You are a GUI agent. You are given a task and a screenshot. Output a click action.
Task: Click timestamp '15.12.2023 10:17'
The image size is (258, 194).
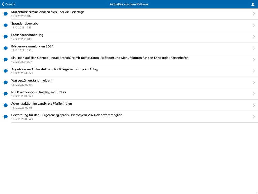[21, 16]
